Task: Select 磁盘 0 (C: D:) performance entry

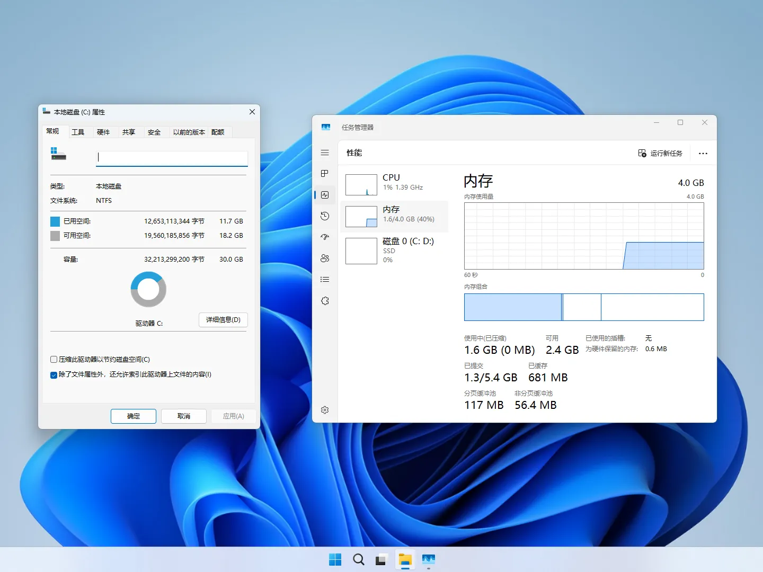Action: pos(395,250)
